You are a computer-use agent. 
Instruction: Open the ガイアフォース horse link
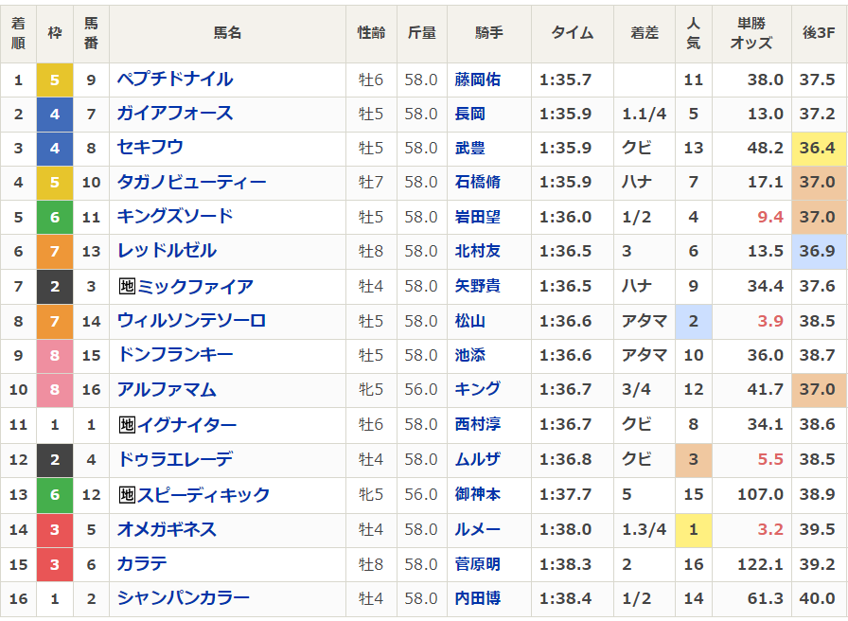(174, 114)
